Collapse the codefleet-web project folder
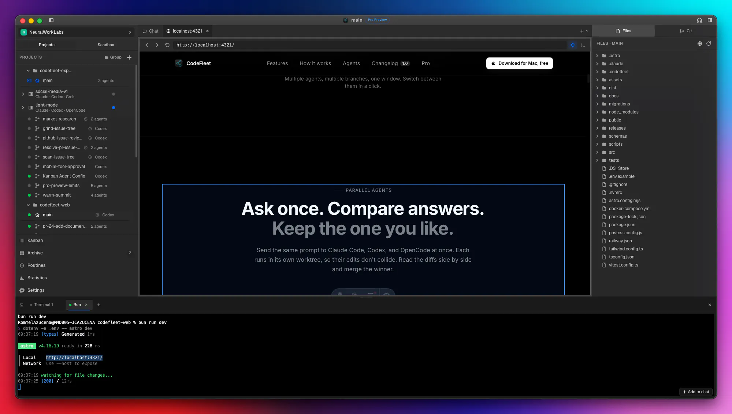This screenshot has height=414, width=732. [x=28, y=205]
